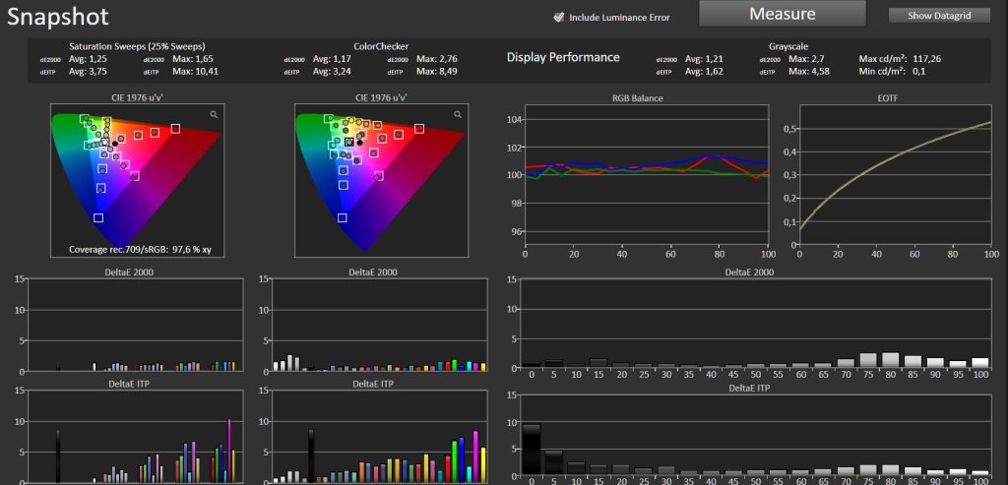Viewport: 1008px width, 485px height.
Task: Click the Saturation Sweeps (25% Sweeps) heading
Action: point(137,46)
